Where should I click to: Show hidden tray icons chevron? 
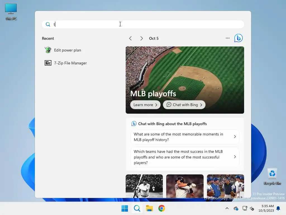click(x=227, y=208)
